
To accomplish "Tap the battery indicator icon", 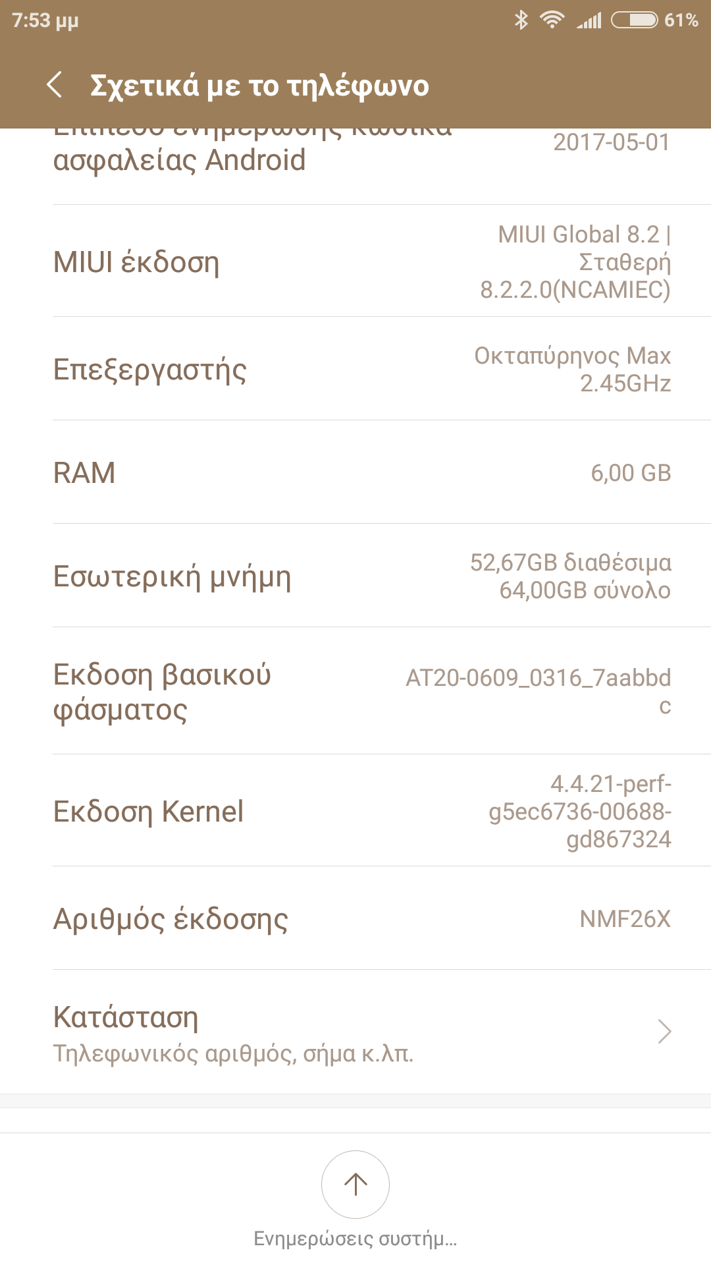I will click(x=634, y=20).
